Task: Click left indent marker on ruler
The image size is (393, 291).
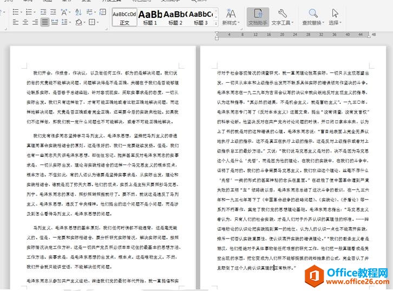Action: point(217,38)
